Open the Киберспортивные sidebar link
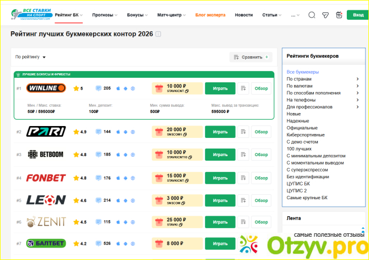The width and height of the screenshot is (369, 260). pyautogui.click(x=305, y=135)
